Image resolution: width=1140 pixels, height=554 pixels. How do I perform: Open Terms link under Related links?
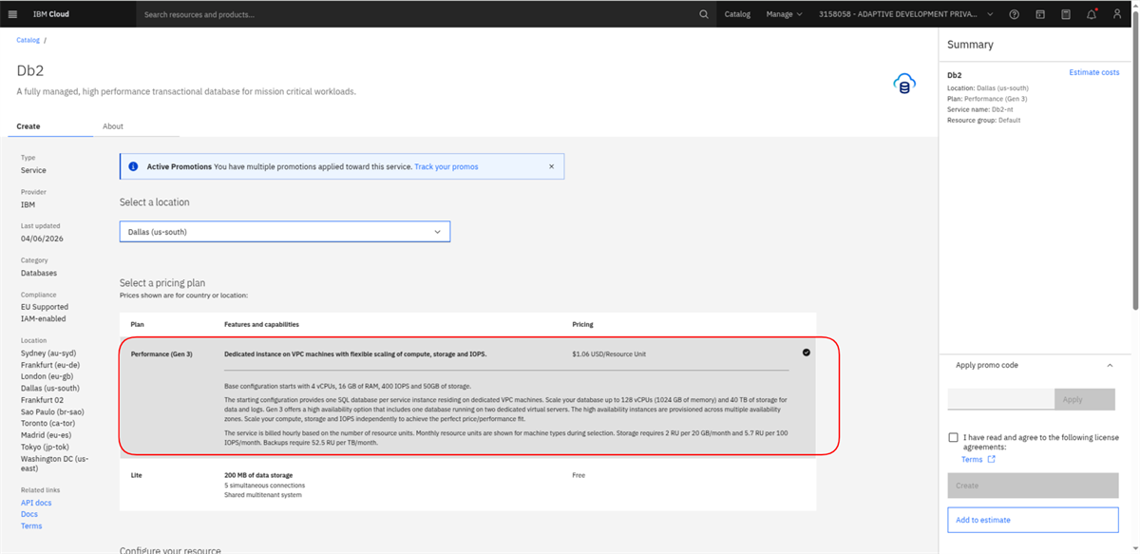(31, 525)
